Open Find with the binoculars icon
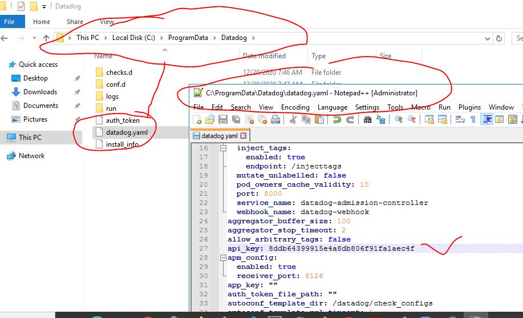Image resolution: width=523 pixels, height=318 pixels. tap(368, 119)
